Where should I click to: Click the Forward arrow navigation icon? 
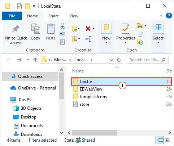pyautogui.click(x=19, y=60)
